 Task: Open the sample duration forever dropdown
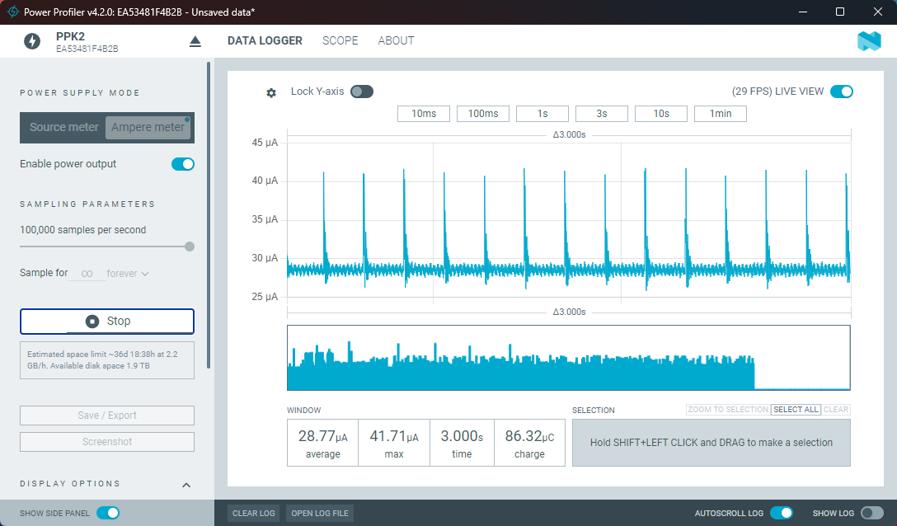pyautogui.click(x=128, y=274)
